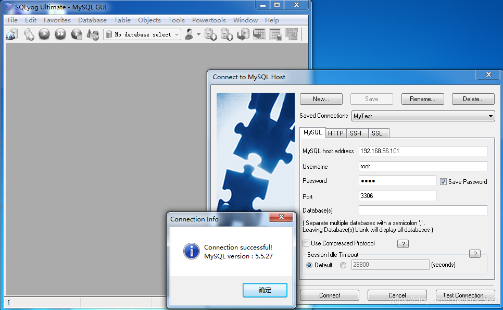Switch to the HTTP tab
The image size is (503, 310).
point(335,133)
